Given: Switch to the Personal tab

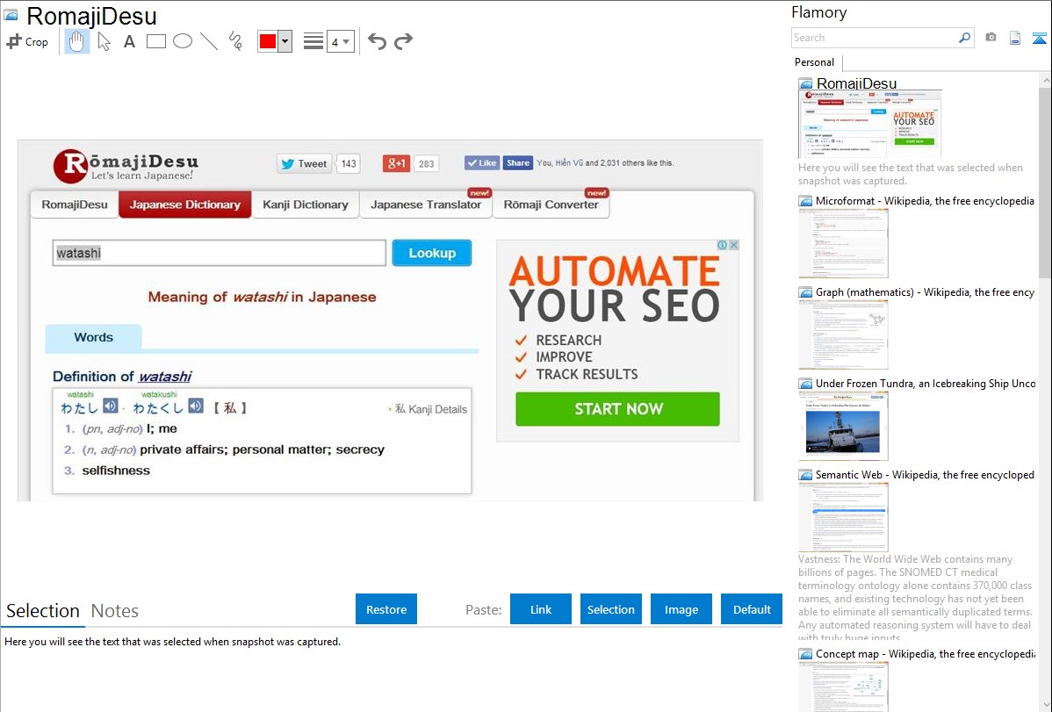Looking at the screenshot, I should [x=814, y=62].
